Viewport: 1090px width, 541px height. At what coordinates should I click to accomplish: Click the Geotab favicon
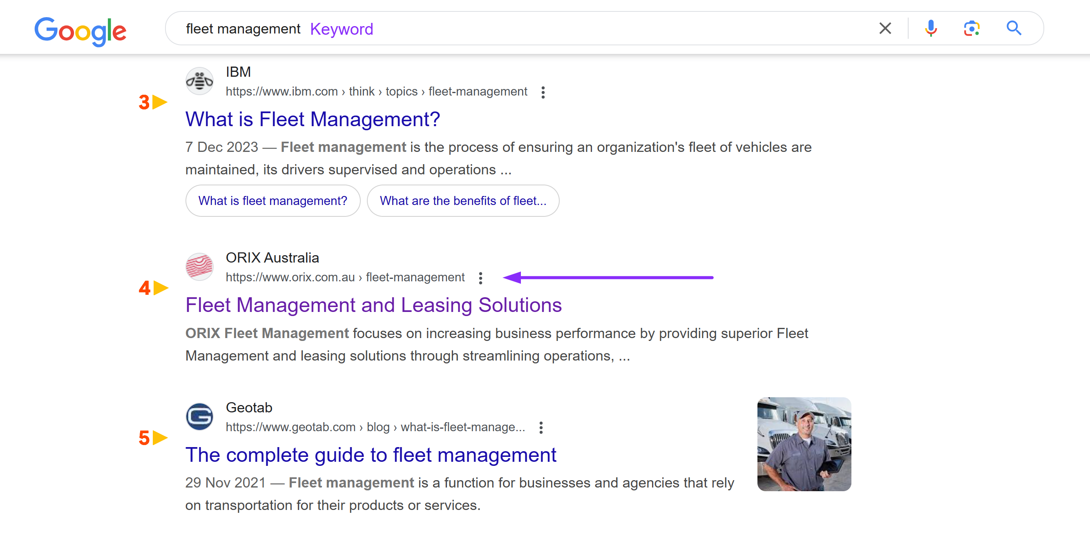click(x=199, y=416)
